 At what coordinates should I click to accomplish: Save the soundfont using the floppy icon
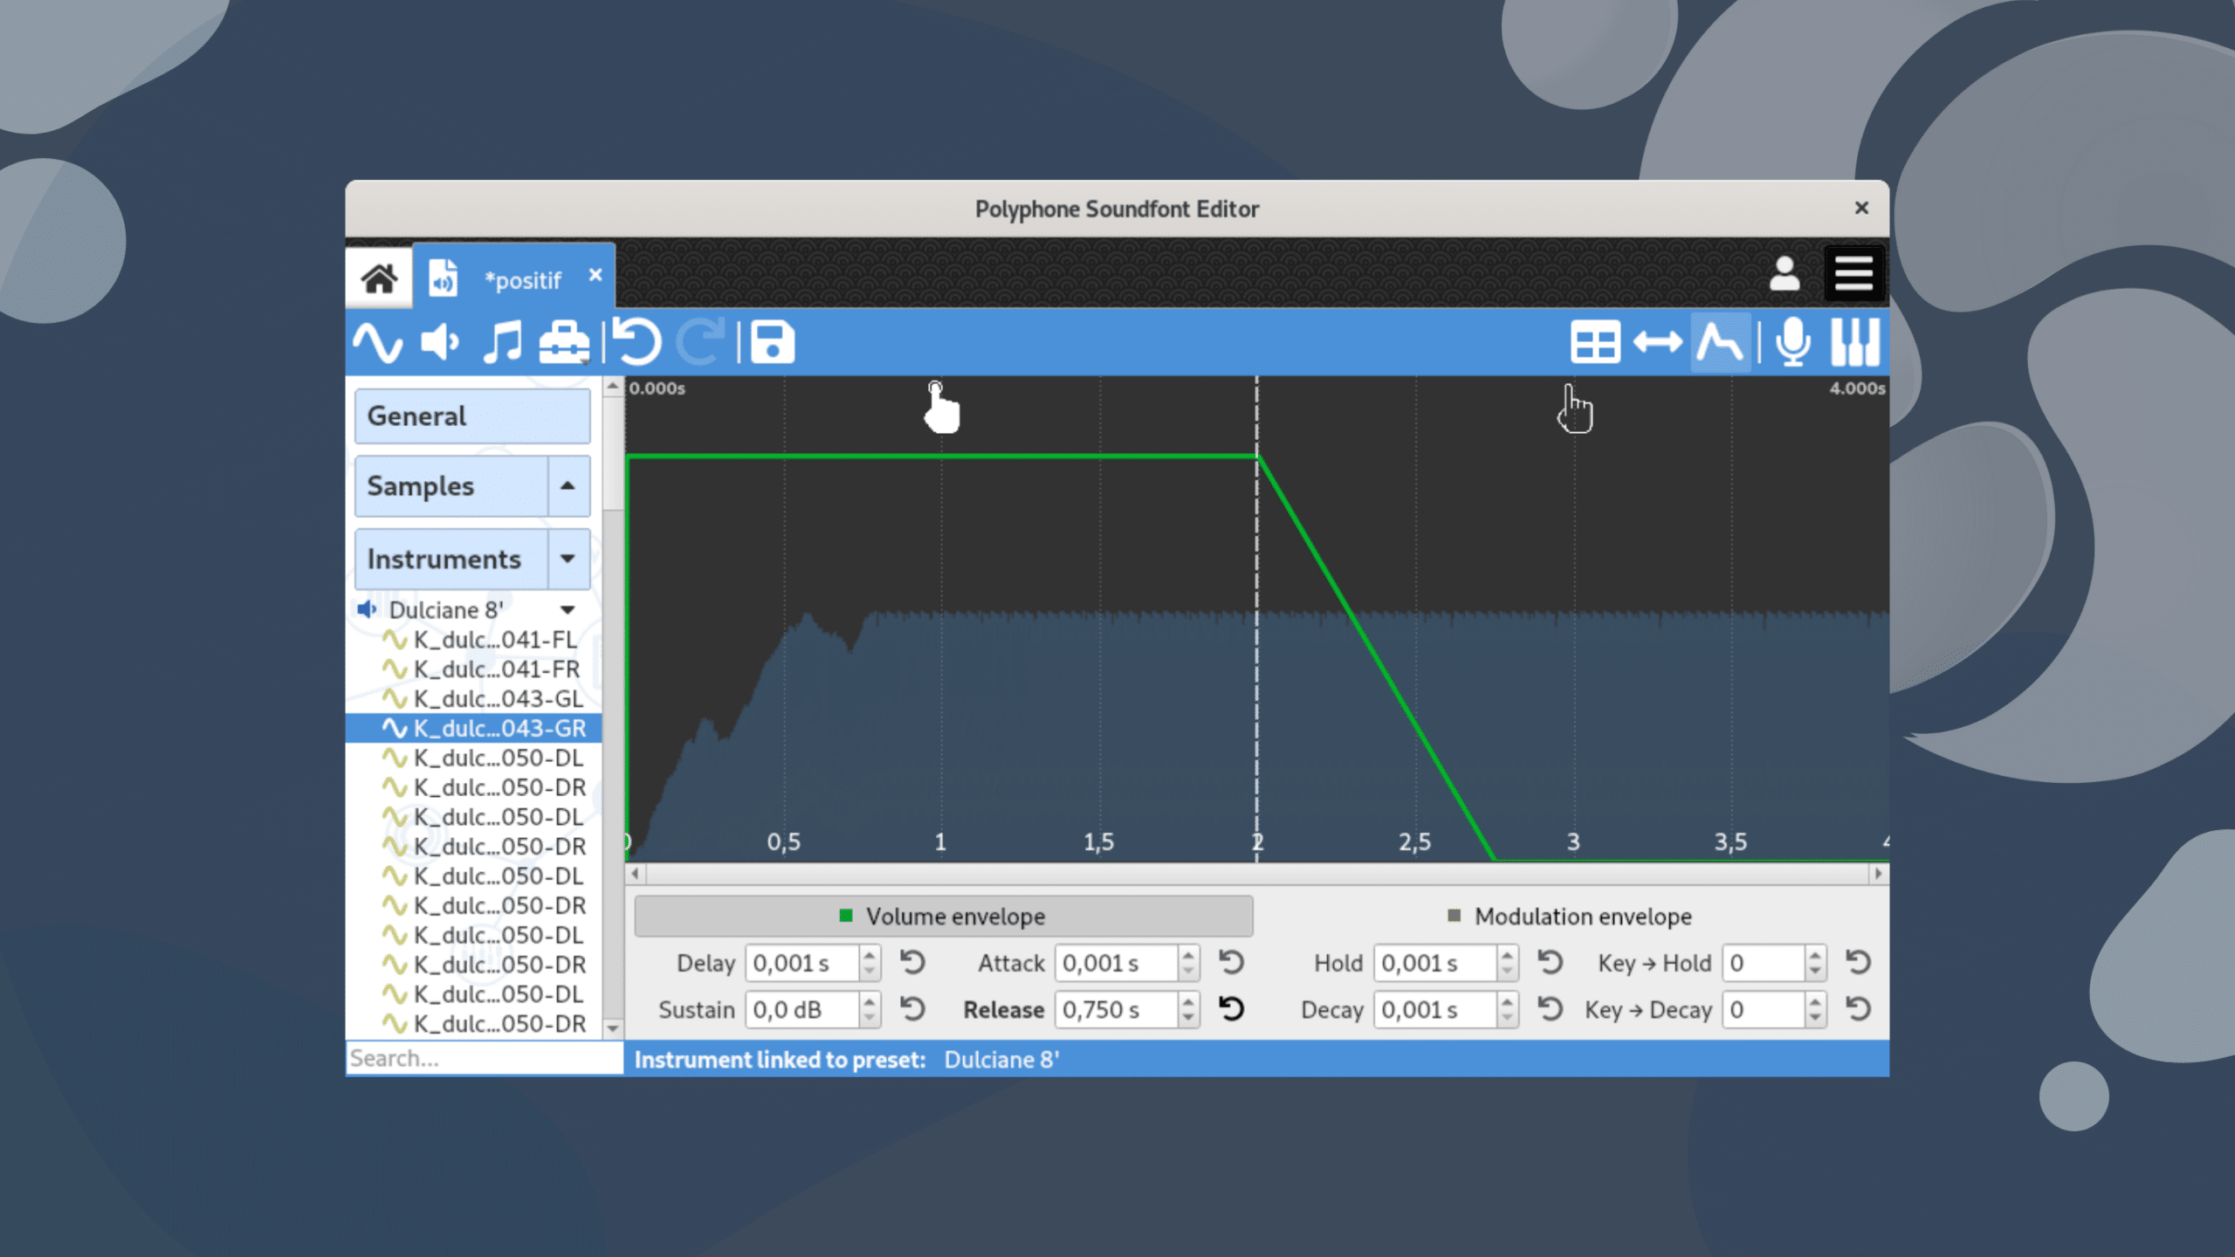[773, 342]
